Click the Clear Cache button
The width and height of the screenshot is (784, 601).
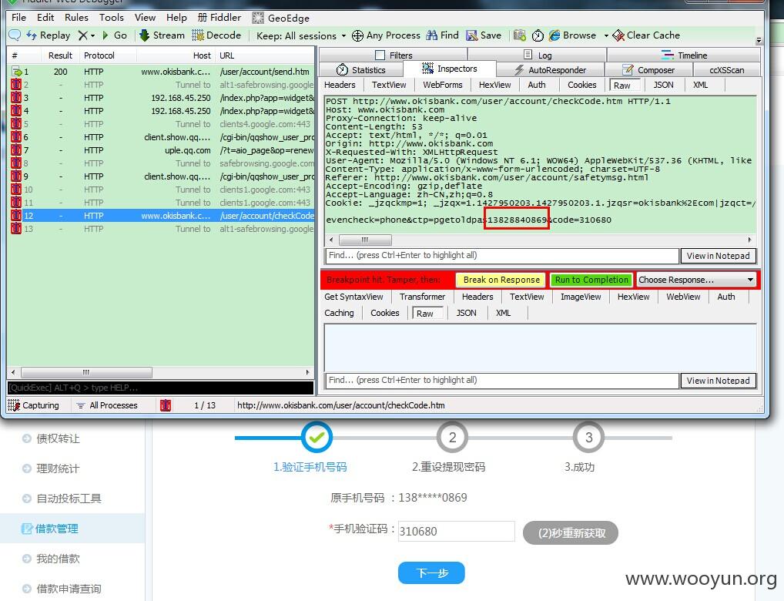tap(646, 35)
